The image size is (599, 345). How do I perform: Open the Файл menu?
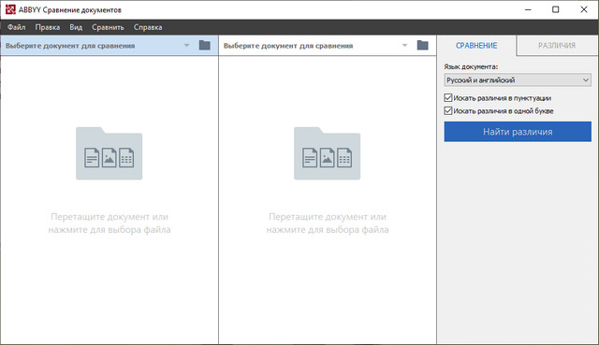17,27
